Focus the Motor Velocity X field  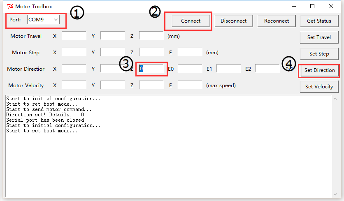click(x=74, y=85)
